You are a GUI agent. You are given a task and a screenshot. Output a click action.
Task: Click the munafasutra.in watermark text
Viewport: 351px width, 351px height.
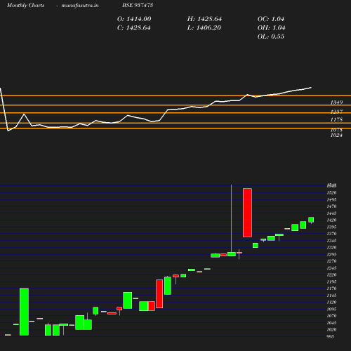(80, 5)
